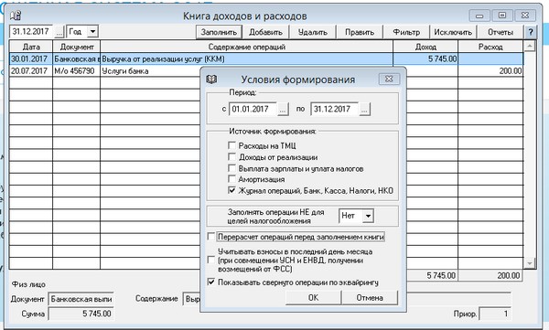Close the Книга доходов и расходов window

click(x=525, y=16)
